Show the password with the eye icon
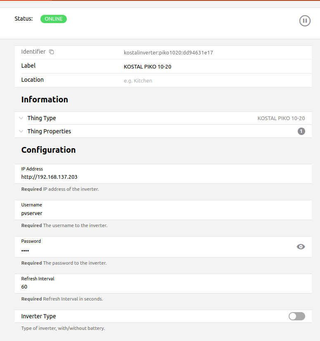Viewport: 320px width, 341px height. coord(301,246)
